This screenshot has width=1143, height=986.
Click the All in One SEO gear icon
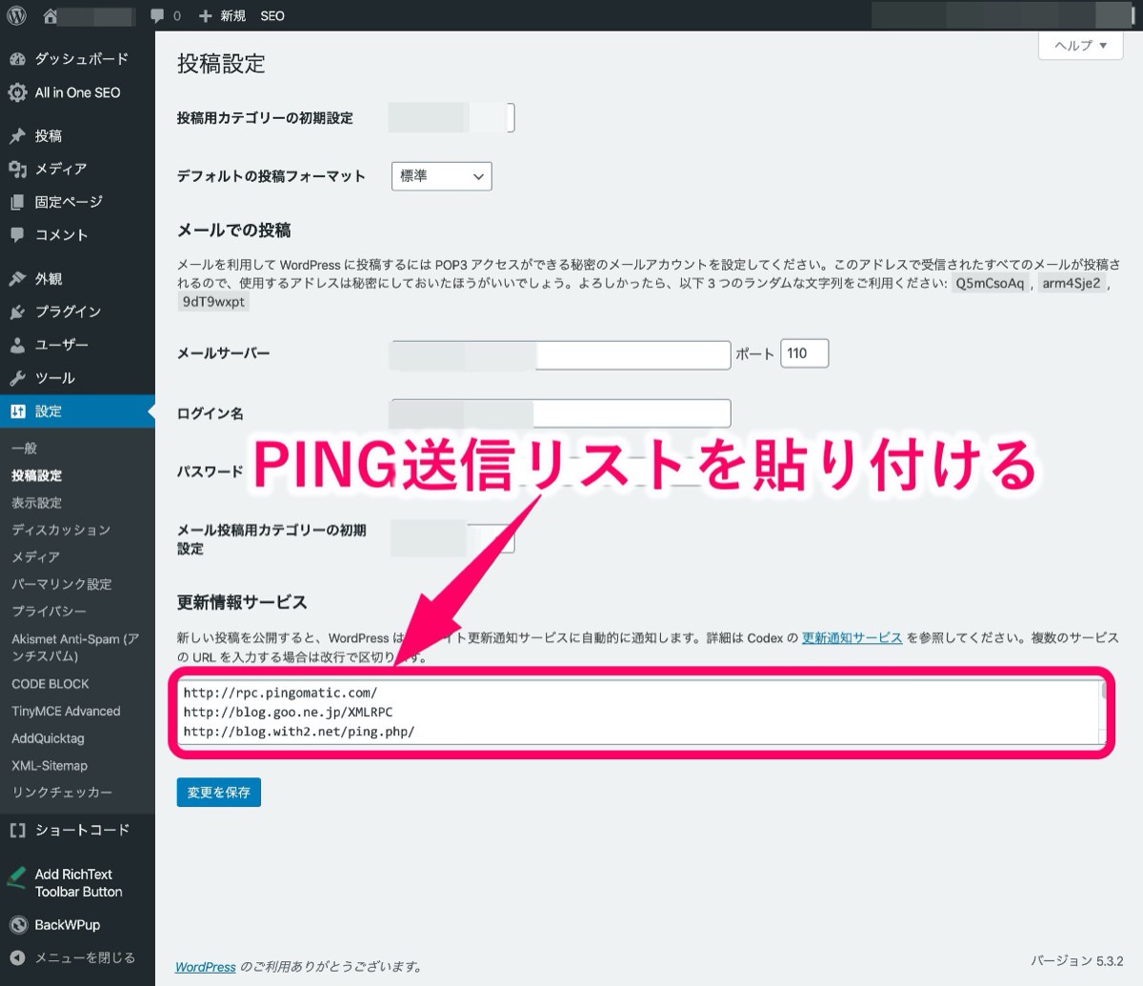(x=17, y=92)
